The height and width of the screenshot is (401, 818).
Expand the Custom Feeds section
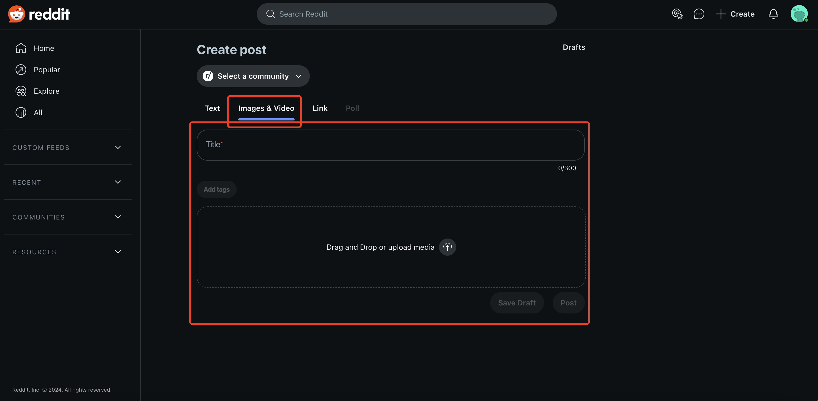118,147
